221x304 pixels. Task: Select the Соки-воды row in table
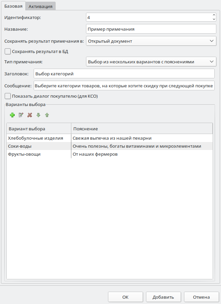(x=39, y=146)
